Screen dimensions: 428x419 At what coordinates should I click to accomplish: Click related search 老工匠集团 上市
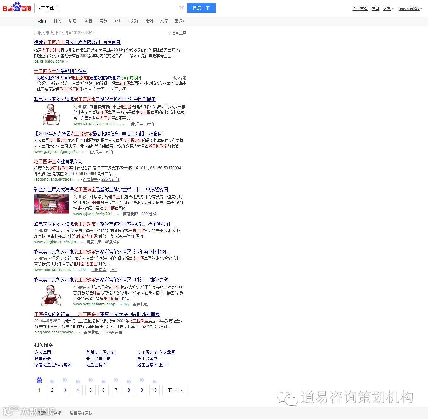coord(152,365)
